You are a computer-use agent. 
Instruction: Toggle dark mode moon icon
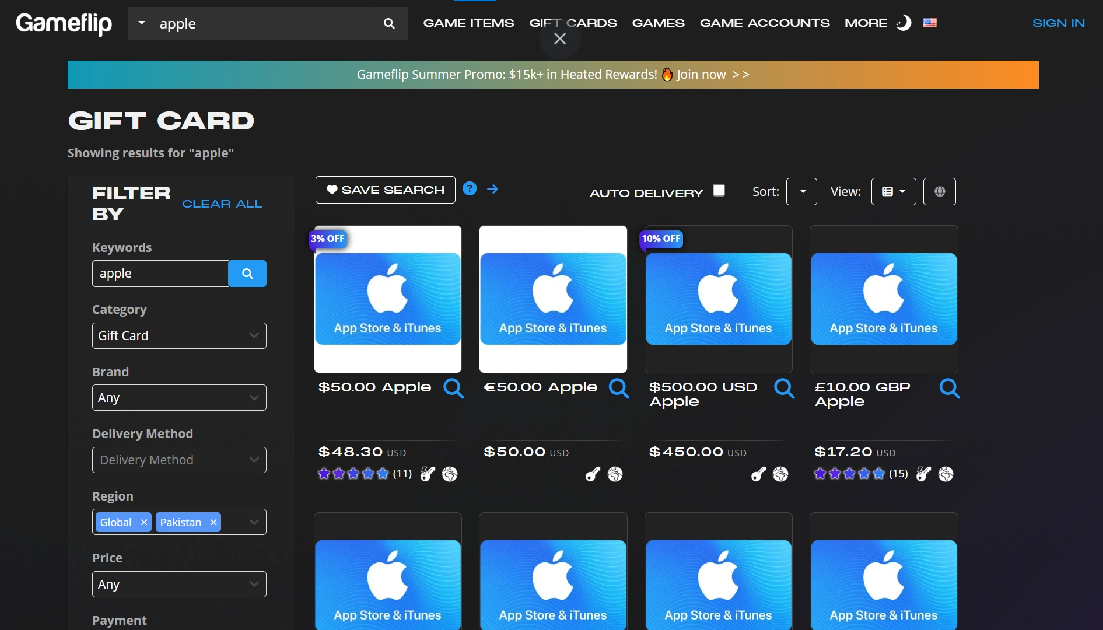[x=904, y=23]
